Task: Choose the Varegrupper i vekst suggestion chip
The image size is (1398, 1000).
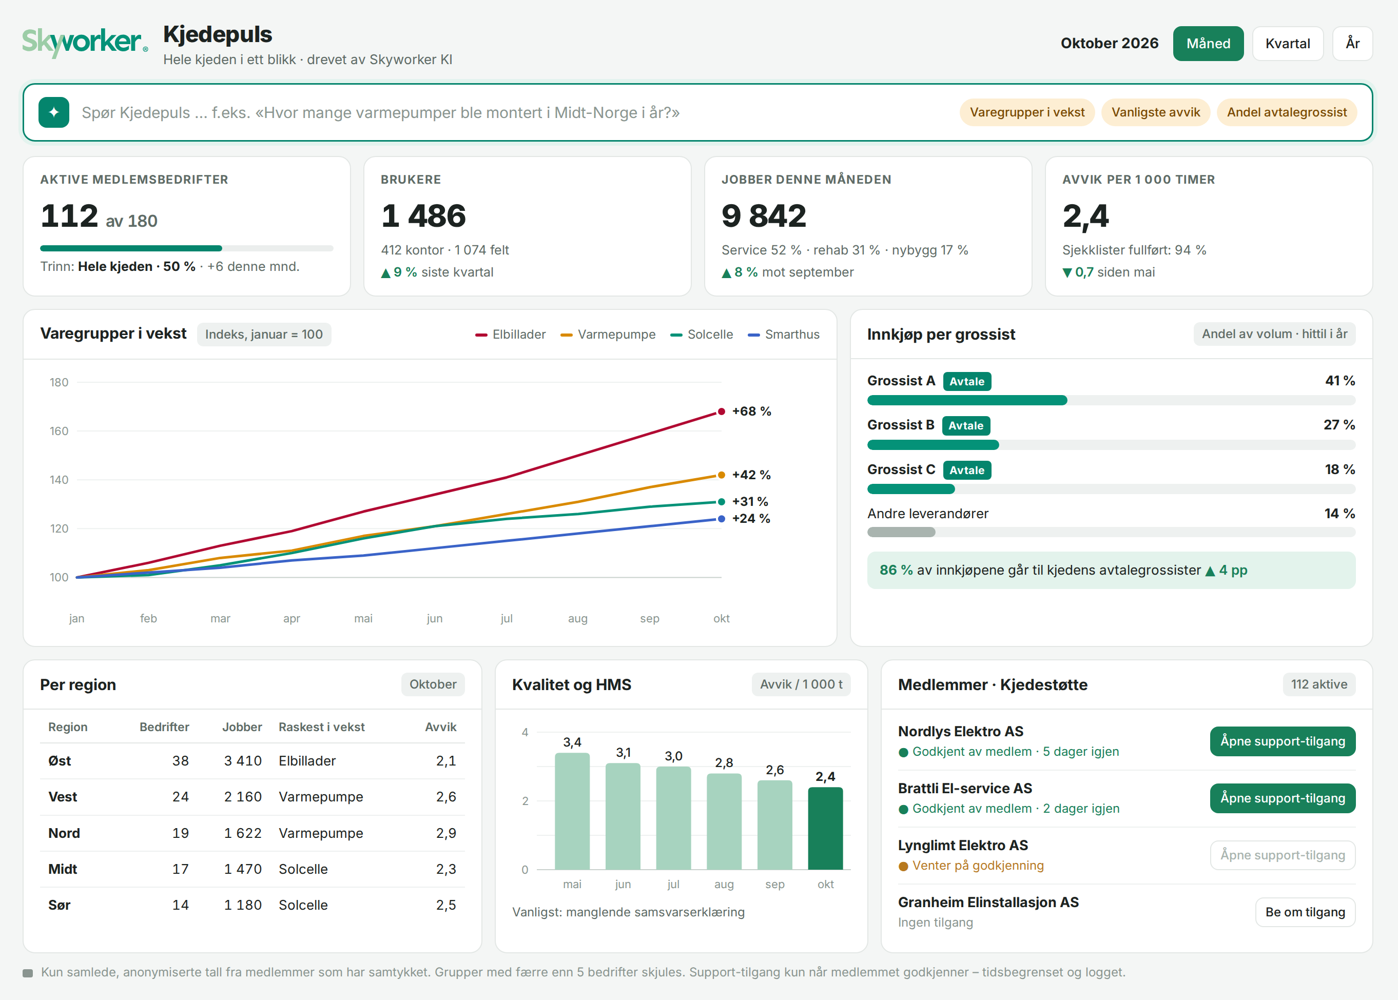Action: pyautogui.click(x=1026, y=113)
